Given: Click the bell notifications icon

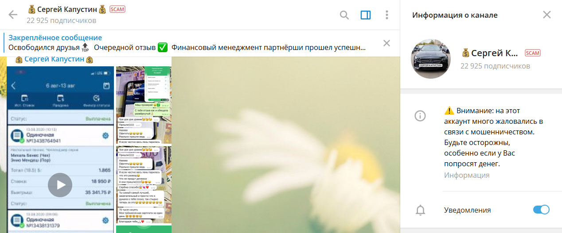Looking at the screenshot, I should 420,210.
